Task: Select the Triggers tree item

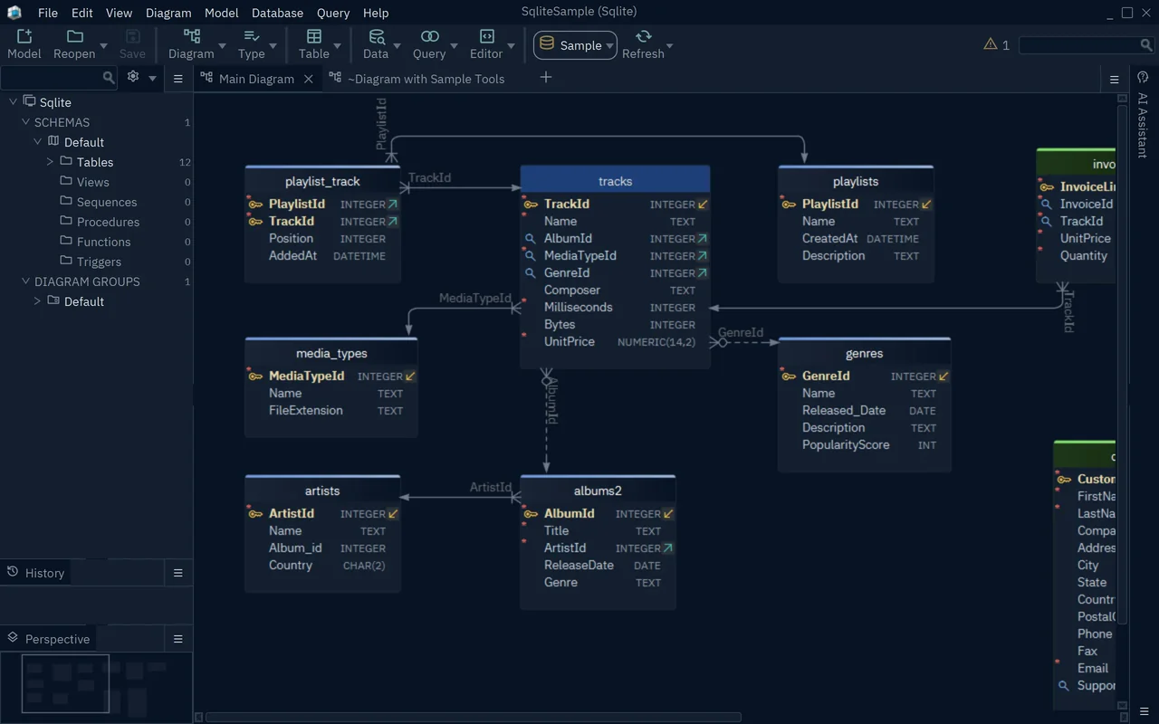Action: 99,262
